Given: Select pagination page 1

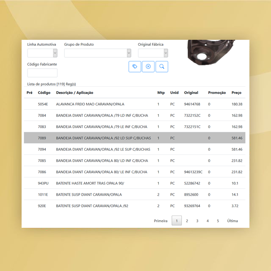Looking at the screenshot, I should (177, 221).
